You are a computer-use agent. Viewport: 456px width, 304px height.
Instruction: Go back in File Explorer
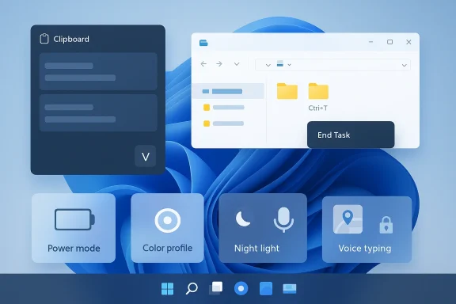coord(203,64)
